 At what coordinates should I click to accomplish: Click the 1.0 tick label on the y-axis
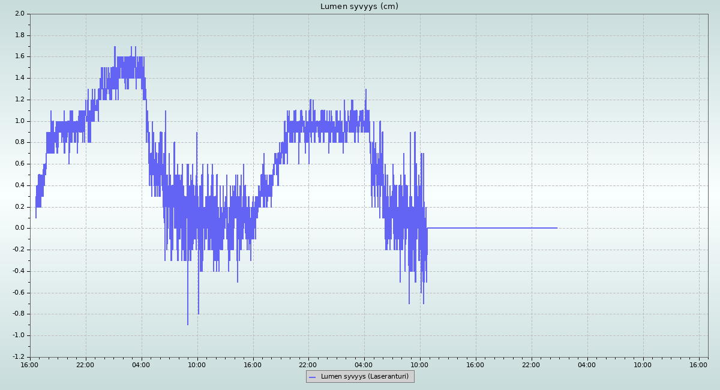pos(19,121)
